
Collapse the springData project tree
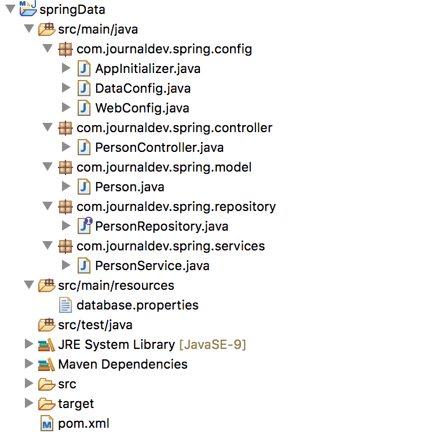[x=10, y=9]
